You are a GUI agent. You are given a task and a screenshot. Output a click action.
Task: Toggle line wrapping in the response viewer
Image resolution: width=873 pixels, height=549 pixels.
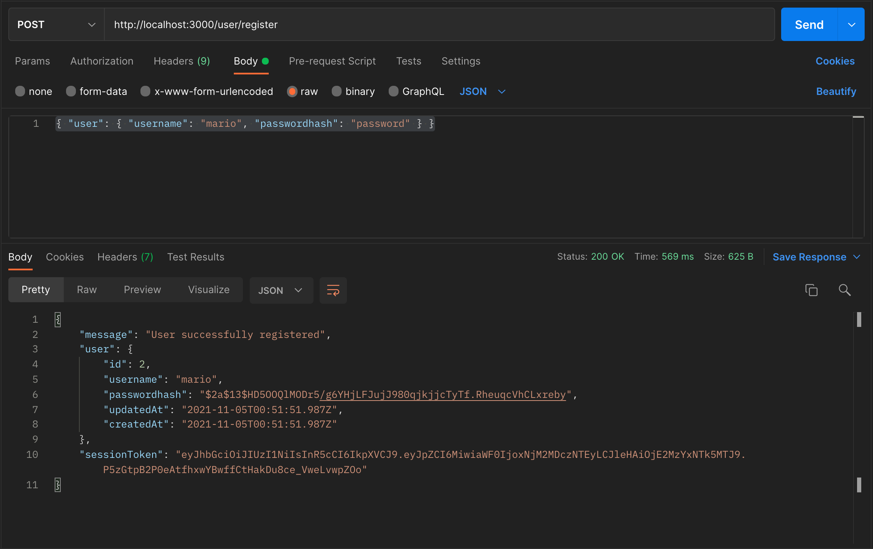[x=332, y=290]
